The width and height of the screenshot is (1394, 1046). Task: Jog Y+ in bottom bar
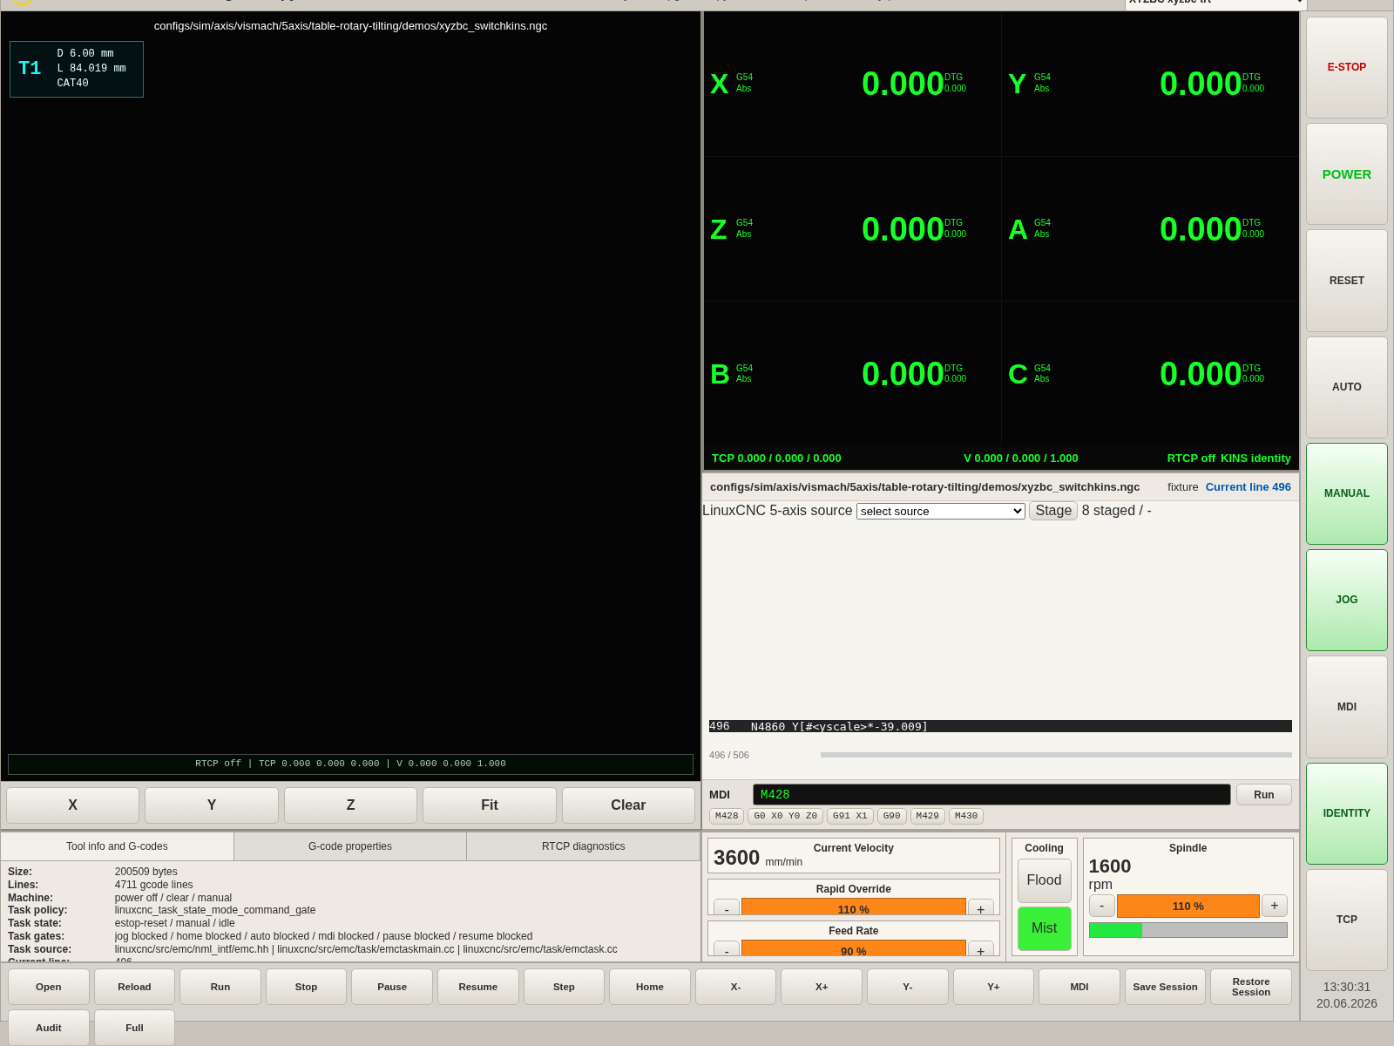pyautogui.click(x=993, y=987)
